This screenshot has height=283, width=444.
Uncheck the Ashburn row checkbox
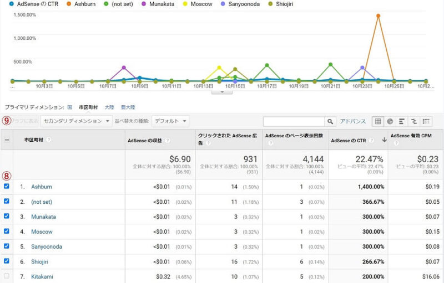[x=7, y=186]
